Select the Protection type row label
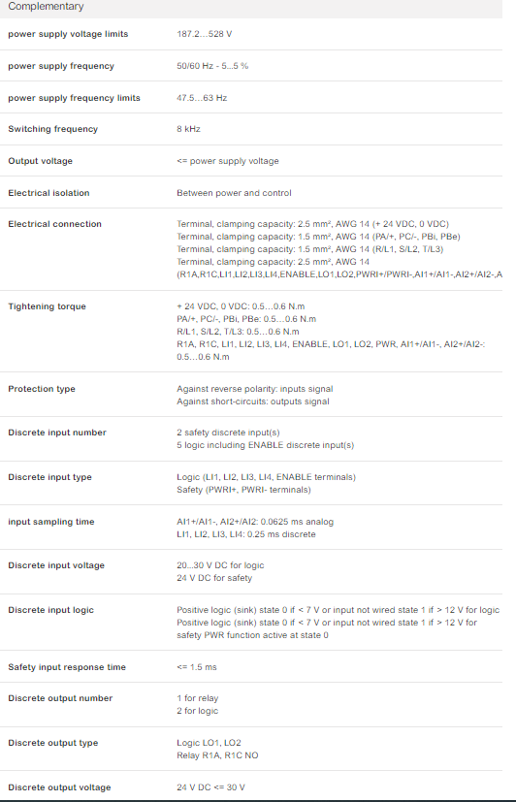This screenshot has width=516, height=802. click(42, 389)
